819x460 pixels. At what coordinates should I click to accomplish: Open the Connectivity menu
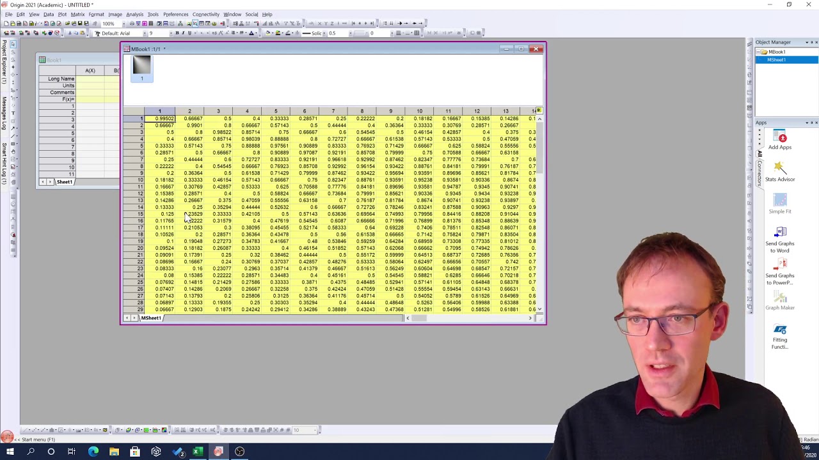[x=206, y=14]
